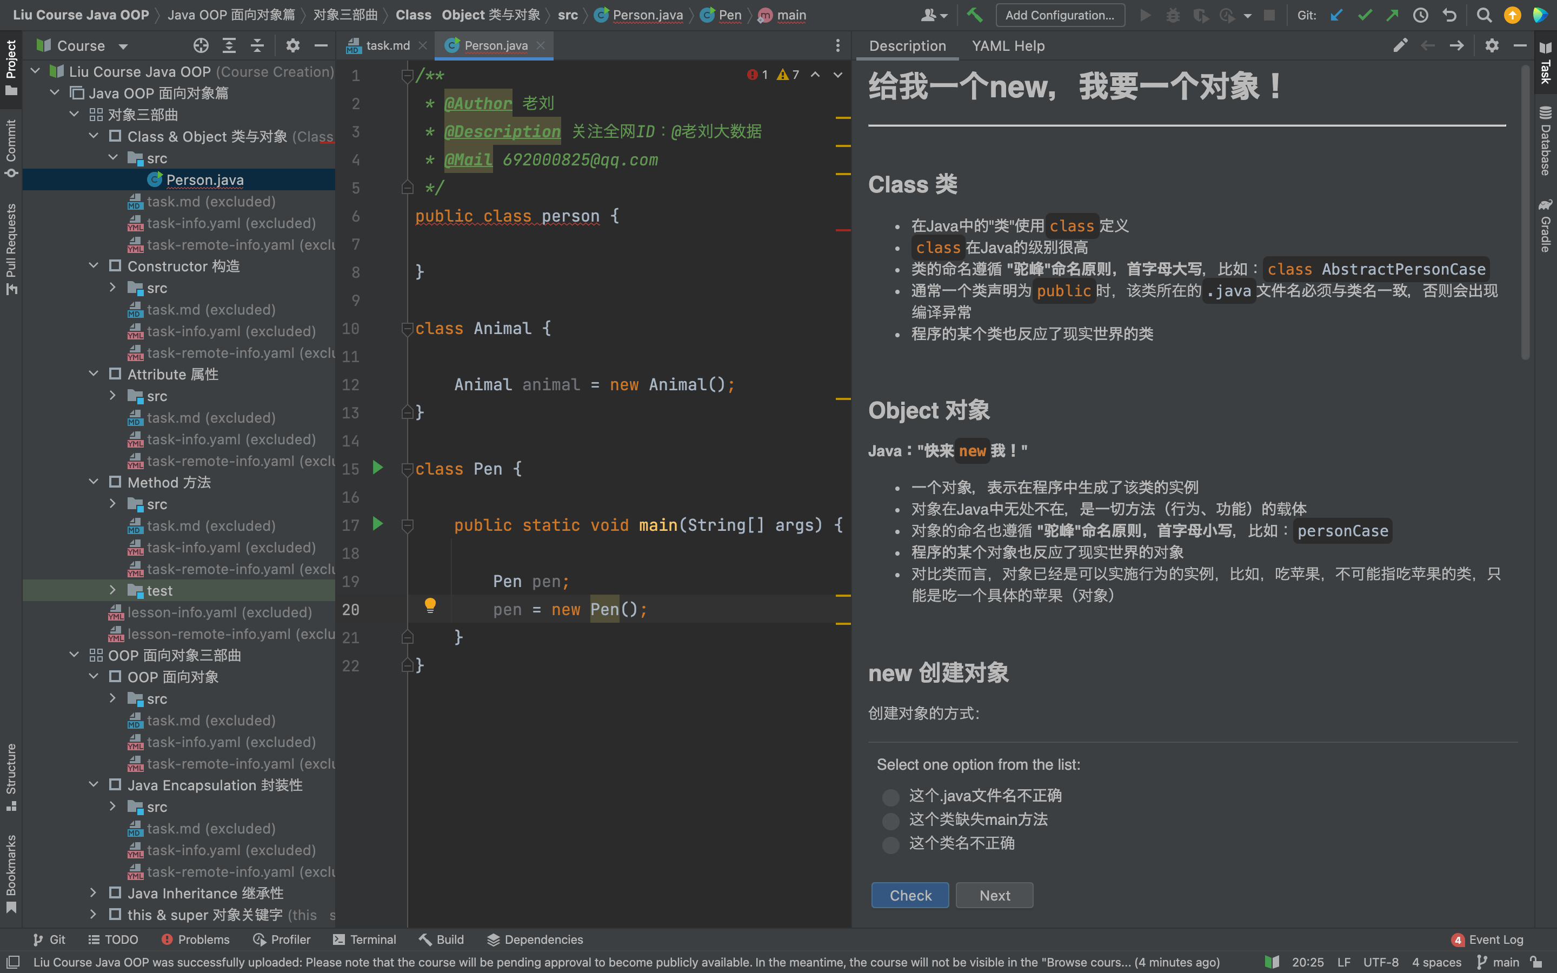1557x973 pixels.
Task: Select option 这个.java文件名不正确
Action: [x=890, y=797]
